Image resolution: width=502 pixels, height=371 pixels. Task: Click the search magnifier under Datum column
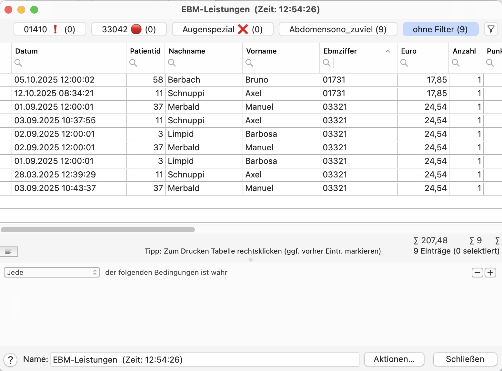18,63
